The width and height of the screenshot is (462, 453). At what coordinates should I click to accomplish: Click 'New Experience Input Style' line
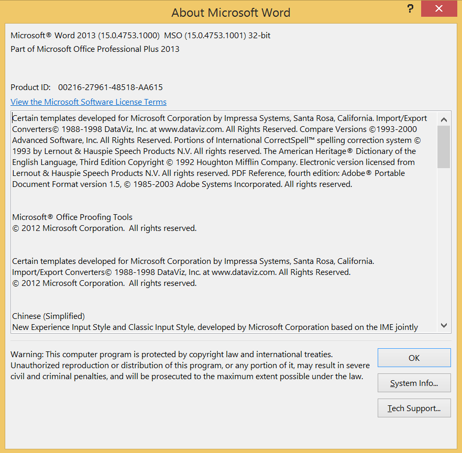(215, 327)
